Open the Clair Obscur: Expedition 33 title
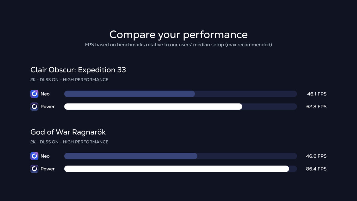This screenshot has width=357, height=201. click(x=78, y=70)
